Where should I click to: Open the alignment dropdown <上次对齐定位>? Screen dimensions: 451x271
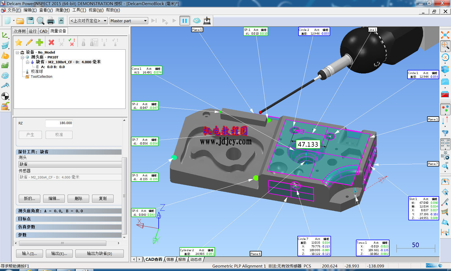tap(89, 21)
